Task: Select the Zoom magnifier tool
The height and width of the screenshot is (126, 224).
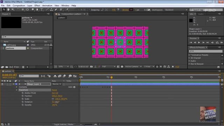Action: (13, 9)
